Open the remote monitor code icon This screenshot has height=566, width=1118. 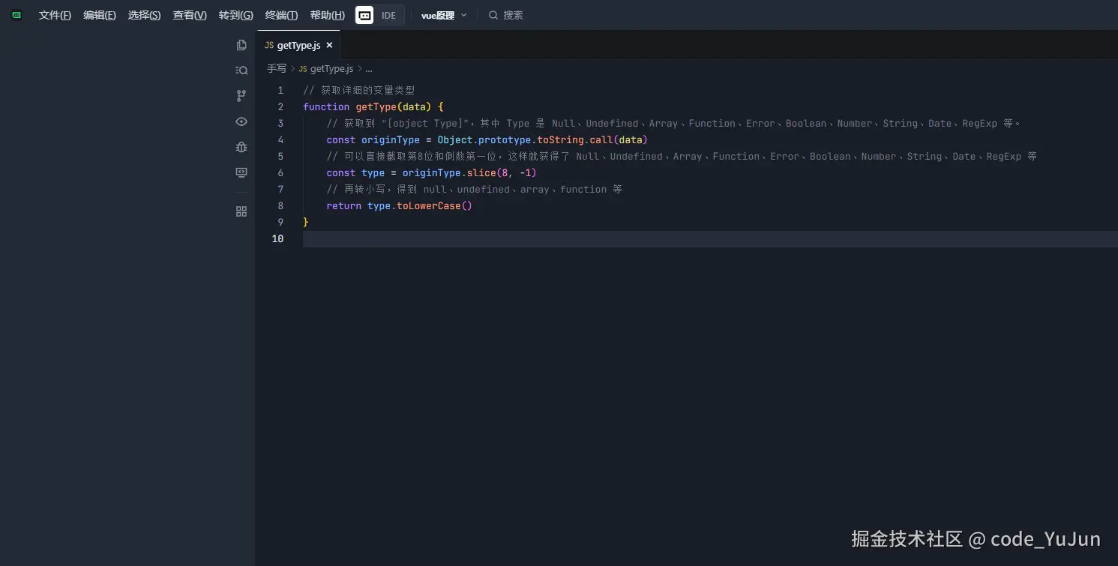tap(241, 172)
